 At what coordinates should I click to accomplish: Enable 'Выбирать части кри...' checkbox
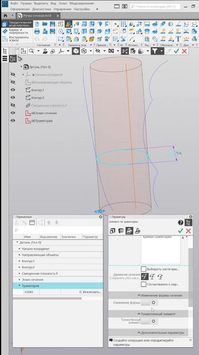pyautogui.click(x=144, y=269)
